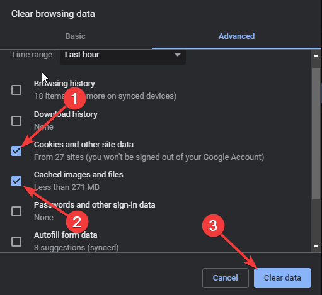The image size is (322, 295).
Task: Click the Cookies and other site data label
Action: 84,145
